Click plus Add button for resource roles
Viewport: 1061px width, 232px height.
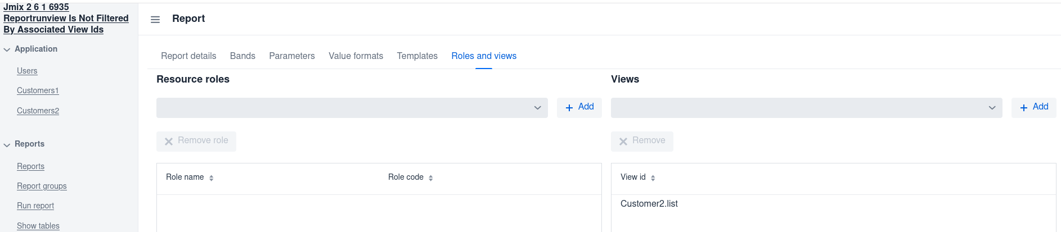click(579, 107)
